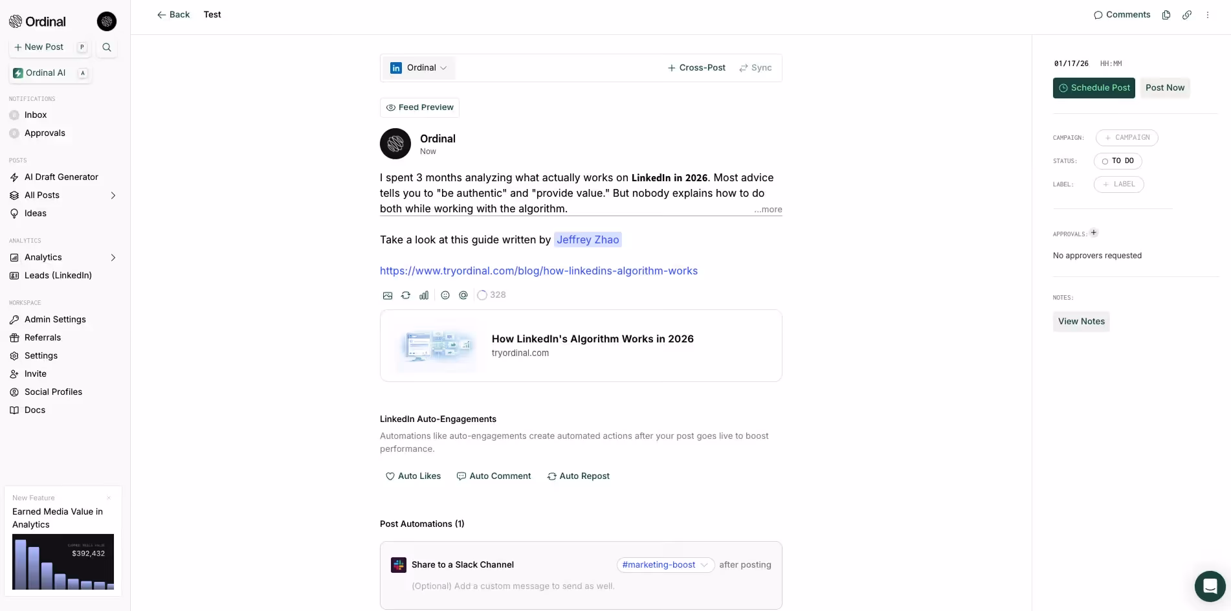Open Comments panel
The width and height of the screenshot is (1231, 611).
pyautogui.click(x=1122, y=15)
